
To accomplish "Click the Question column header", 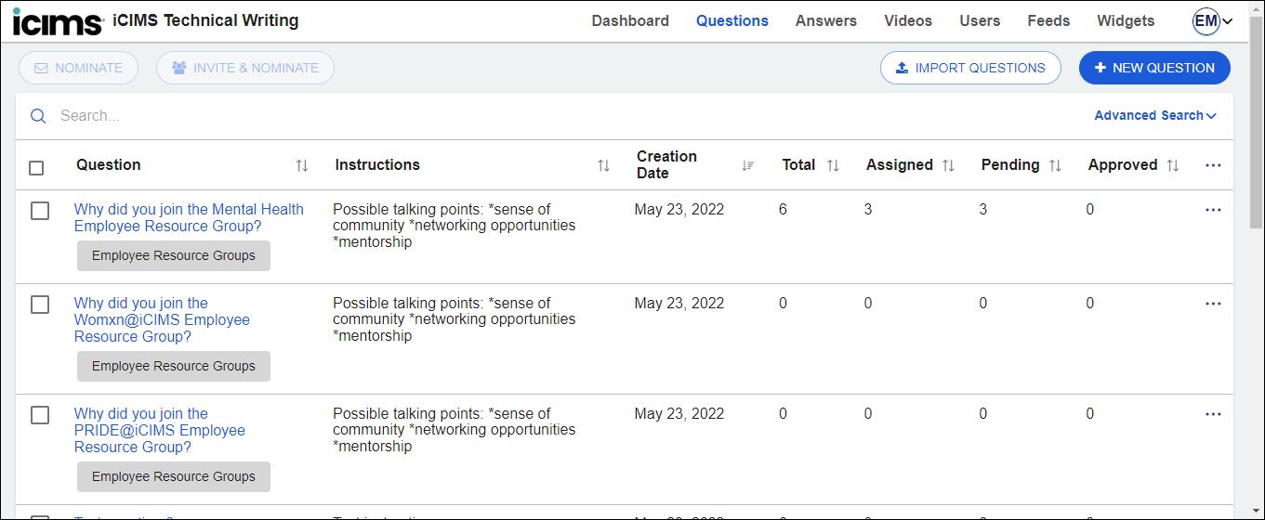I will pyautogui.click(x=109, y=165).
